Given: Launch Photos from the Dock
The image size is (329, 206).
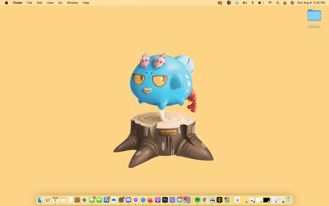Looking at the screenshot, I should [x=84, y=200].
